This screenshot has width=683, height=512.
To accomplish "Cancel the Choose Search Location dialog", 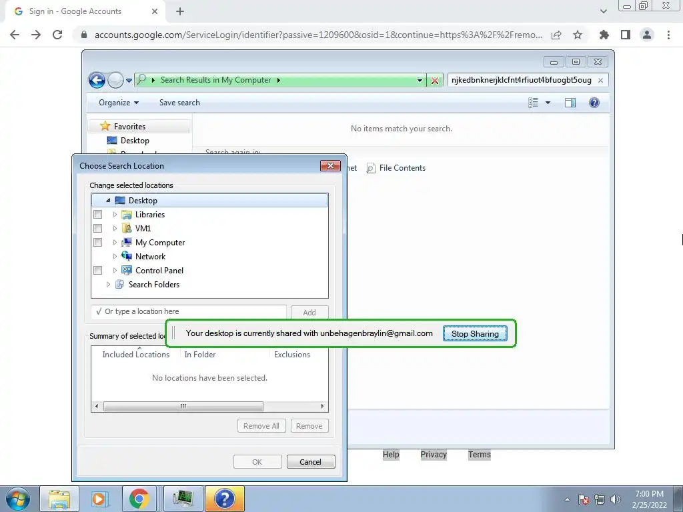I will pyautogui.click(x=311, y=462).
